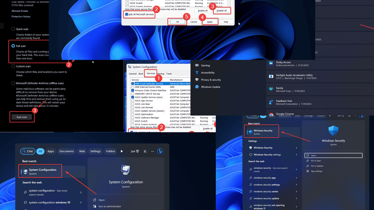Expand chevron of Windows Security under Settings heading

297,148
